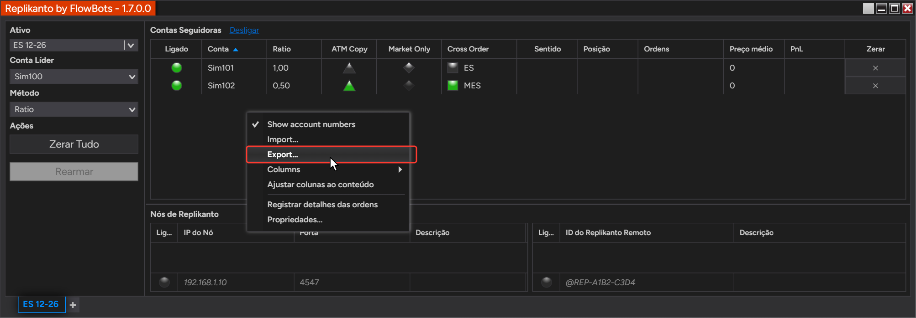Image resolution: width=916 pixels, height=318 pixels.
Task: Click the Posição column header
Action: [x=608, y=49]
